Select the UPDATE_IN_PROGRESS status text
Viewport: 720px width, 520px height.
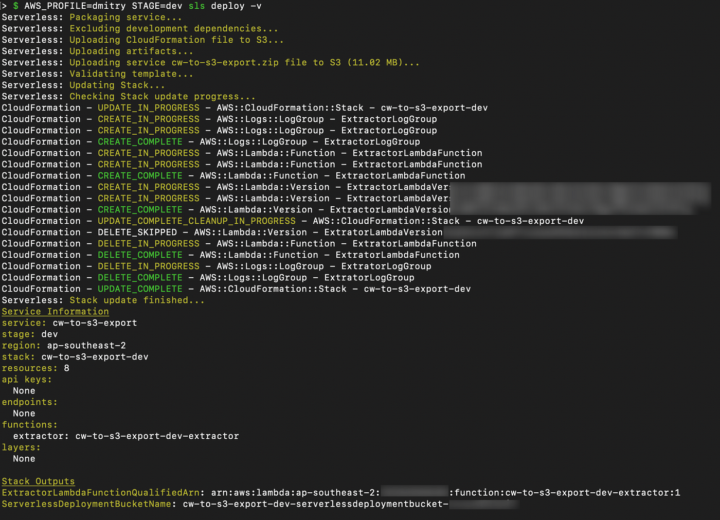[149, 108]
